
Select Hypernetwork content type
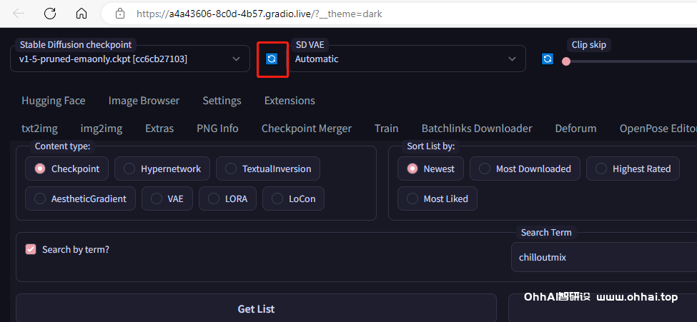pos(162,168)
